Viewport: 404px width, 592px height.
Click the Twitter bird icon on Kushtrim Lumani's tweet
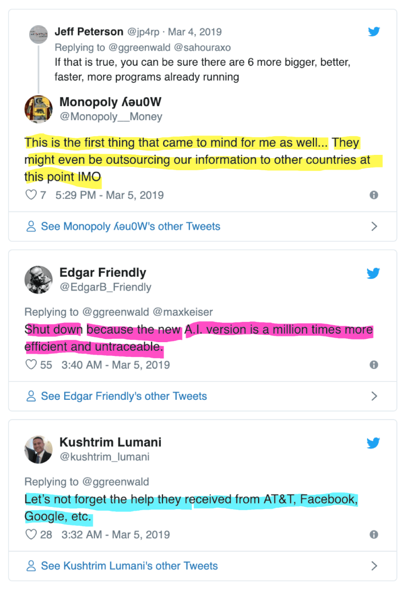(x=374, y=443)
